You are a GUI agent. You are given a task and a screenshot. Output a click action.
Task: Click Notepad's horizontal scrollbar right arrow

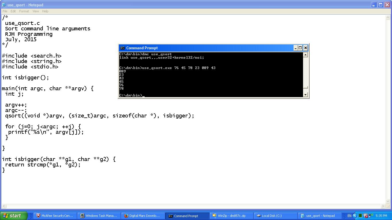click(383, 206)
